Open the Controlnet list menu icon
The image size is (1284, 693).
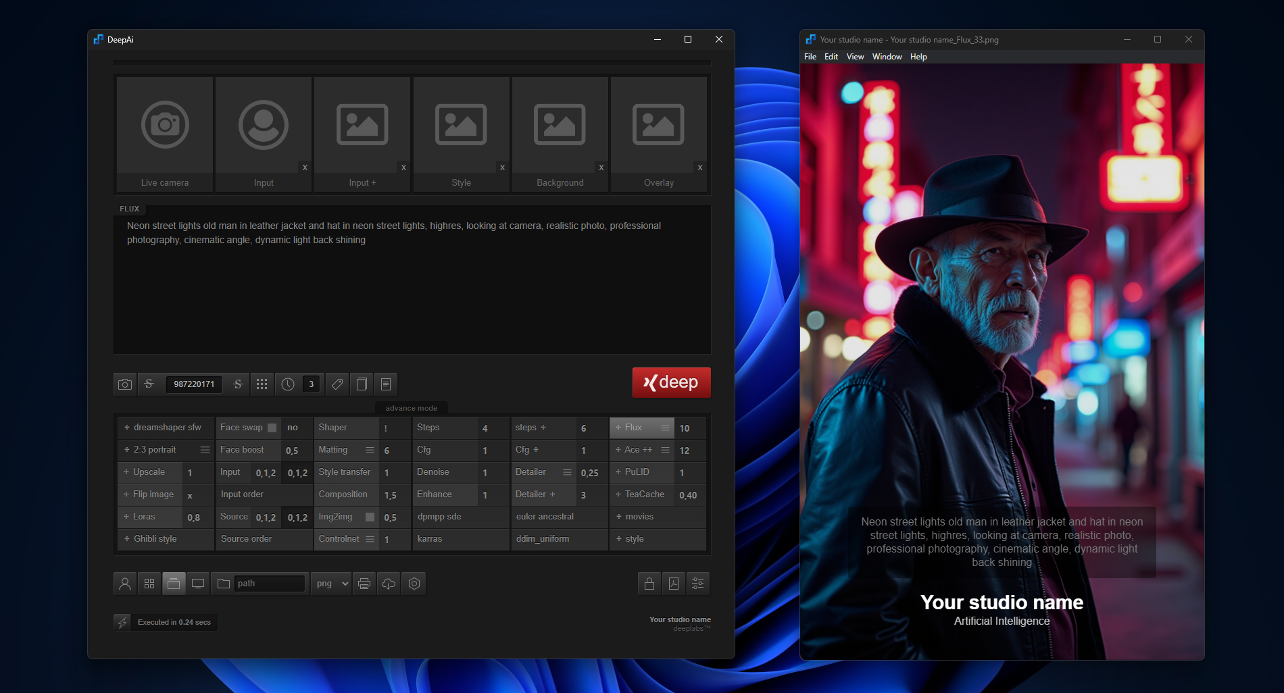click(370, 539)
